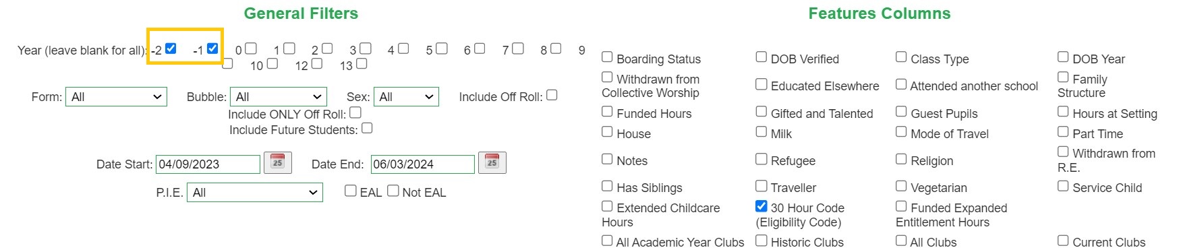Viewport: 1179px width, 252px height.
Task: Open the Sex dropdown
Action: [407, 97]
